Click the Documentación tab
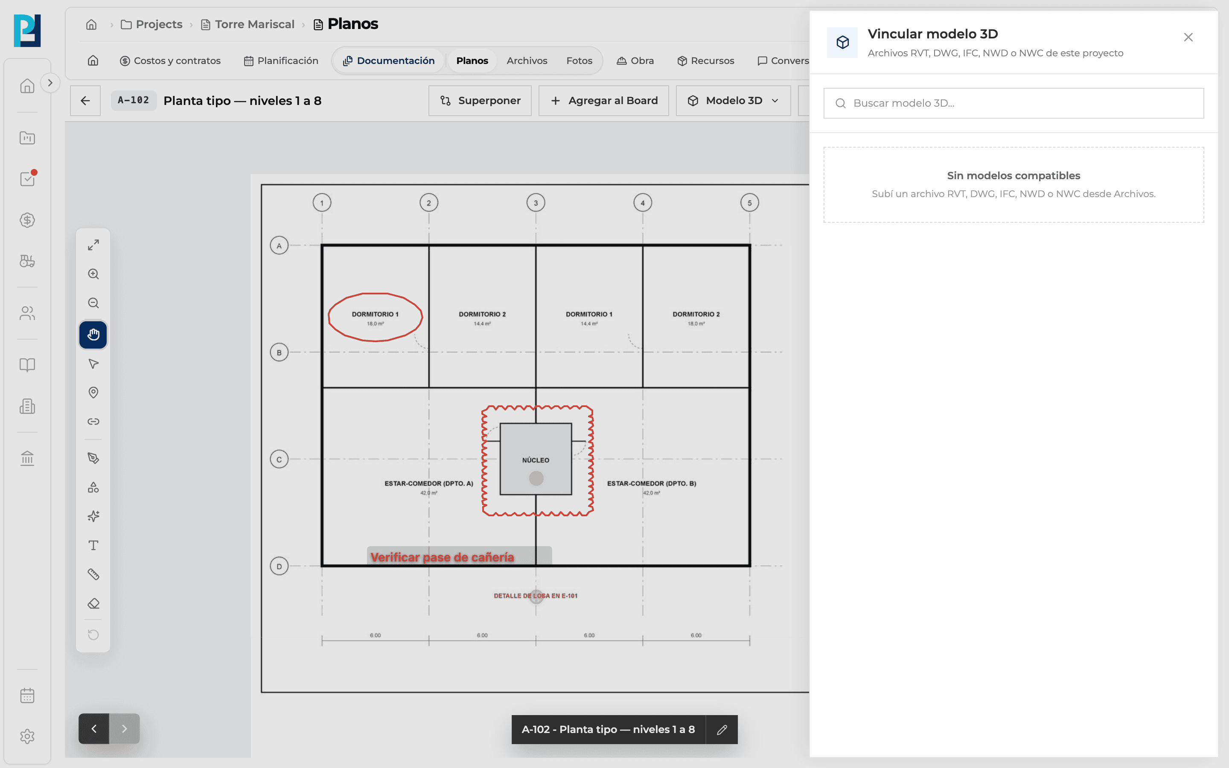This screenshot has height=768, width=1229. pos(388,61)
